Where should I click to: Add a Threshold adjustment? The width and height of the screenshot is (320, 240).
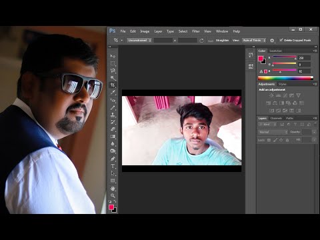pos(285,111)
